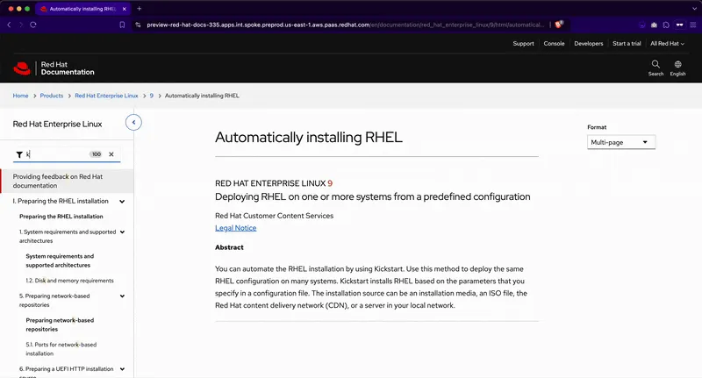Collapse the sidebar with the circular chevron button
Viewport: 702px width, 378px height.
[x=133, y=122]
